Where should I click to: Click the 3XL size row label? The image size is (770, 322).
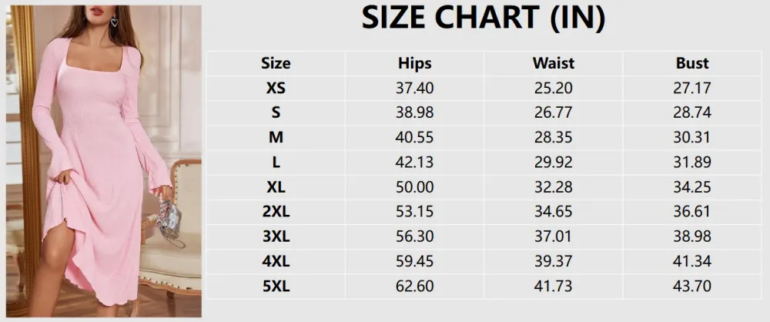click(276, 236)
